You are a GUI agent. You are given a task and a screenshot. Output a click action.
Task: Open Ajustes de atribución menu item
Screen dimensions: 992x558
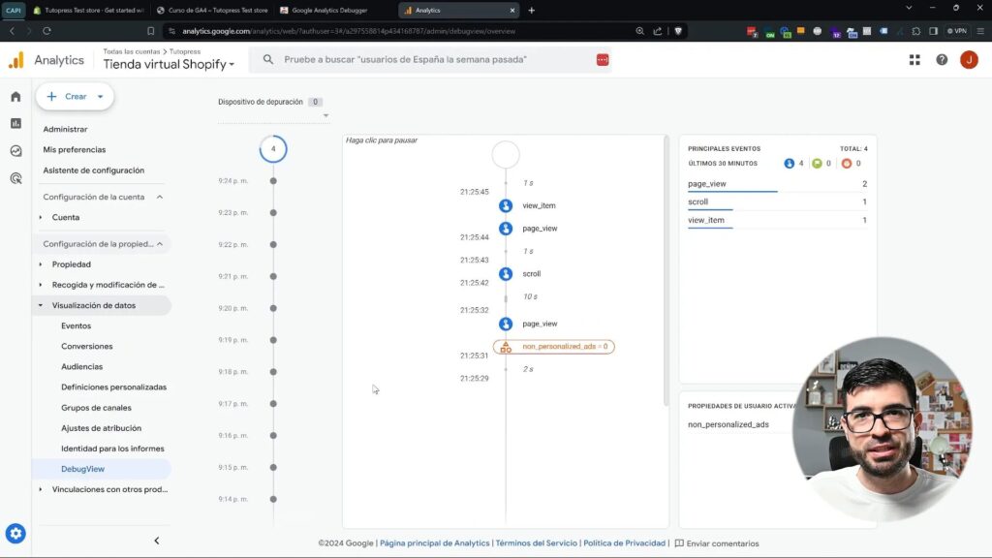pyautogui.click(x=101, y=428)
